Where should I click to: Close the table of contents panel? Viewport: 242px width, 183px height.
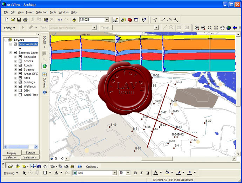[x=39, y=34]
